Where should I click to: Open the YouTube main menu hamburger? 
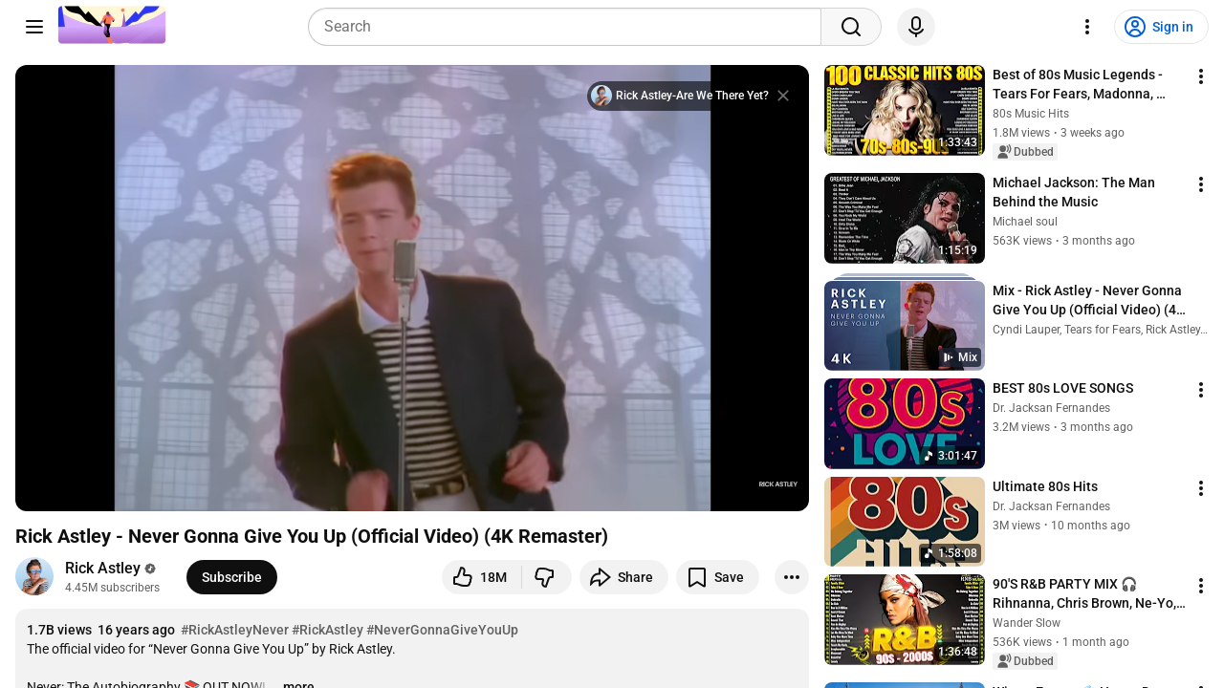coord(33,26)
